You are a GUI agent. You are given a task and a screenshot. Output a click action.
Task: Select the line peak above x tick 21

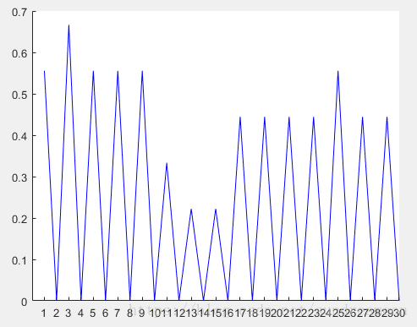(x=289, y=117)
